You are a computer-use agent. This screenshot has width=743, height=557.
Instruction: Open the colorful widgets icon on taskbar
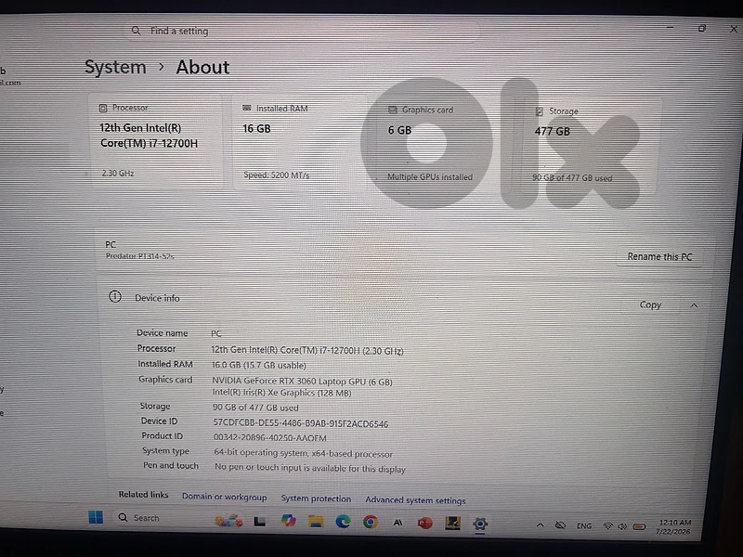tap(228, 521)
